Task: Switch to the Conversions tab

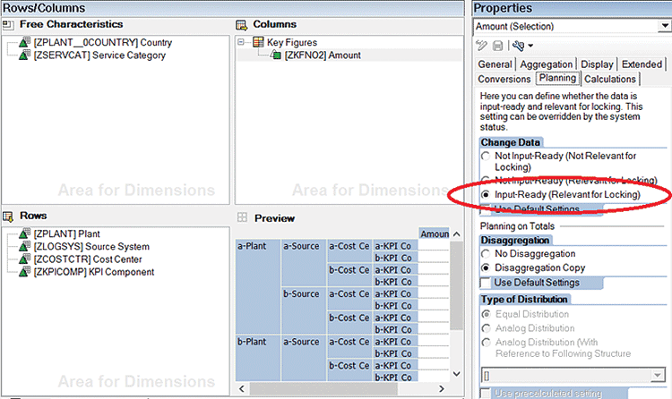Action: coord(504,80)
